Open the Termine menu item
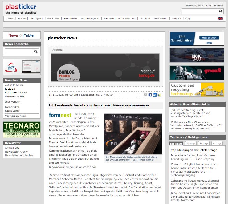Viewport: 228px width, 204px height. [145, 18]
